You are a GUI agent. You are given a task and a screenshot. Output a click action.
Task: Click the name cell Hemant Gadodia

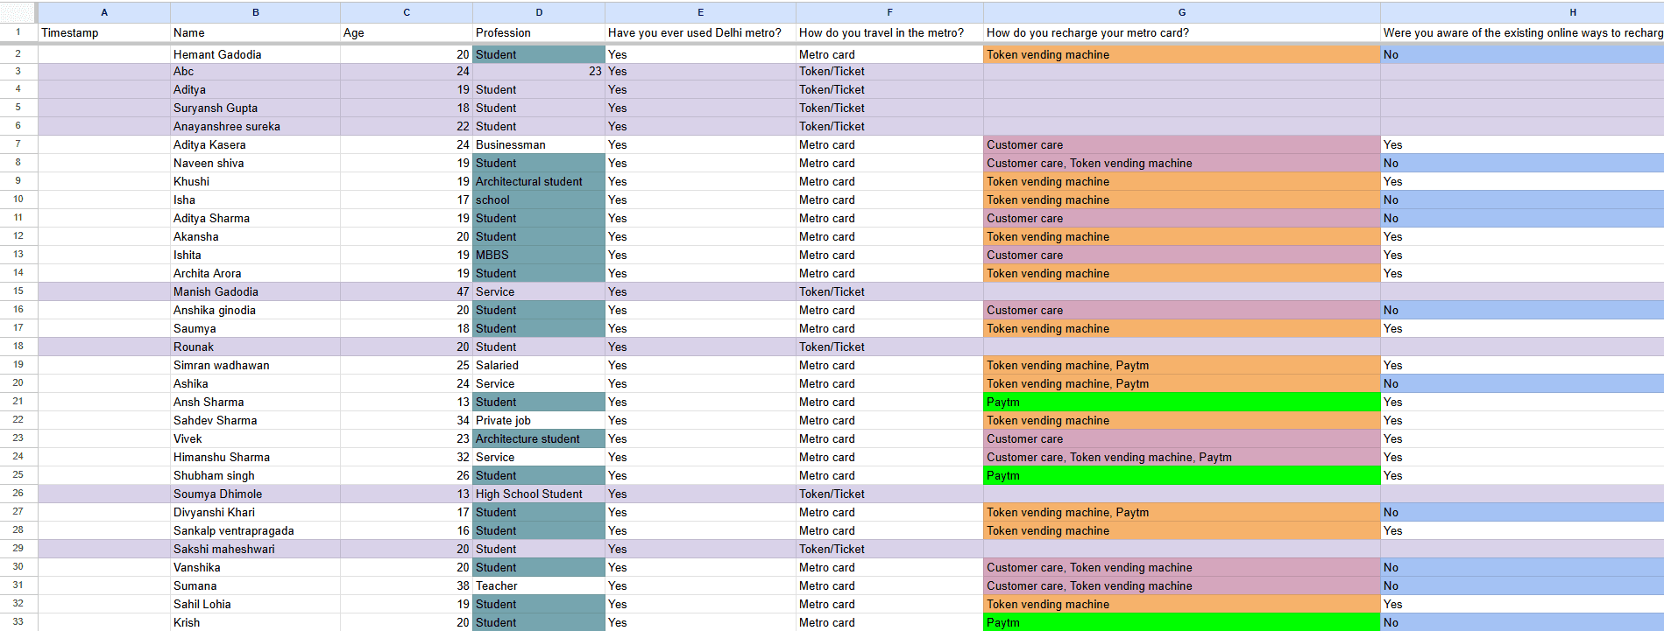click(255, 54)
